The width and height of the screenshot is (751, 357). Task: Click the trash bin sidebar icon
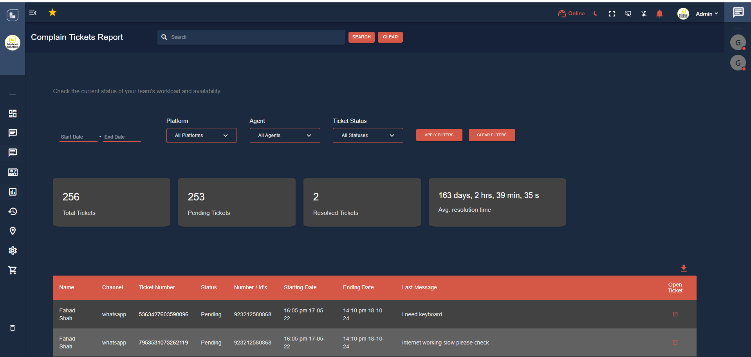[13, 328]
